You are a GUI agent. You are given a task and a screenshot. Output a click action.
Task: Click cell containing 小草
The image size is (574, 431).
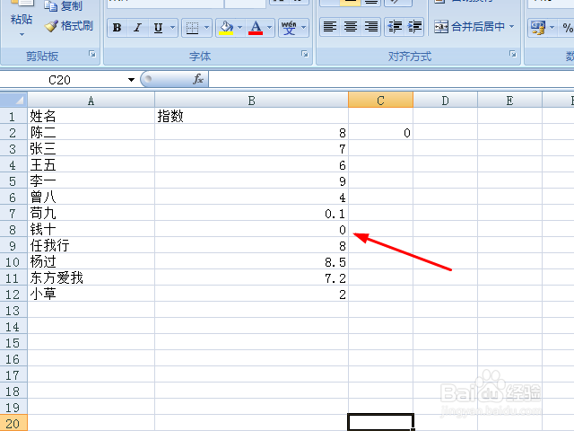(x=91, y=294)
